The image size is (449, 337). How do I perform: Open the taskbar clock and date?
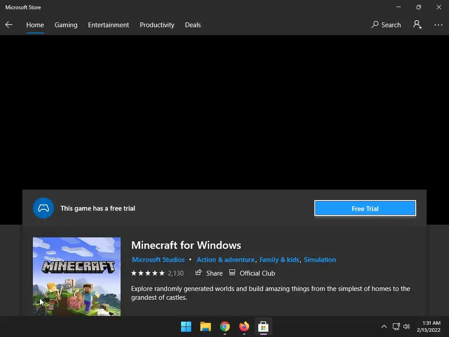click(429, 326)
